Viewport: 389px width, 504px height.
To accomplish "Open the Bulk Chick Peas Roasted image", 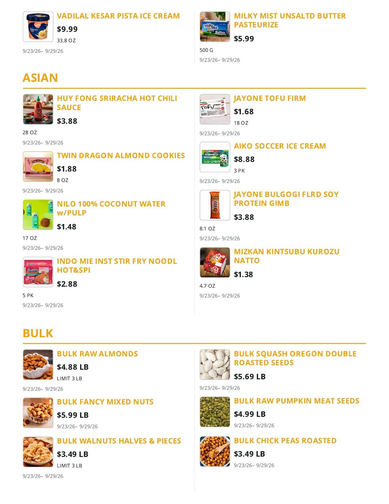I will point(215,451).
